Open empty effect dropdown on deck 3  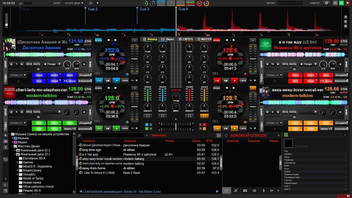coord(52,112)
